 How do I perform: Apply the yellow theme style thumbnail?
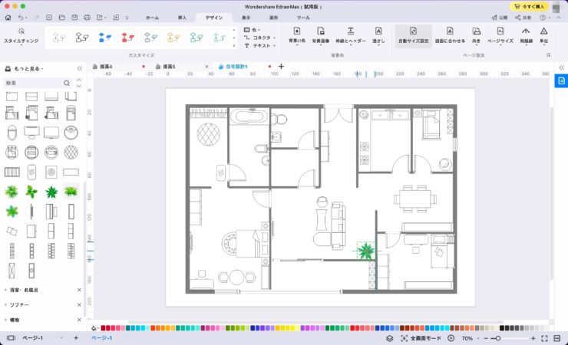(x=173, y=38)
